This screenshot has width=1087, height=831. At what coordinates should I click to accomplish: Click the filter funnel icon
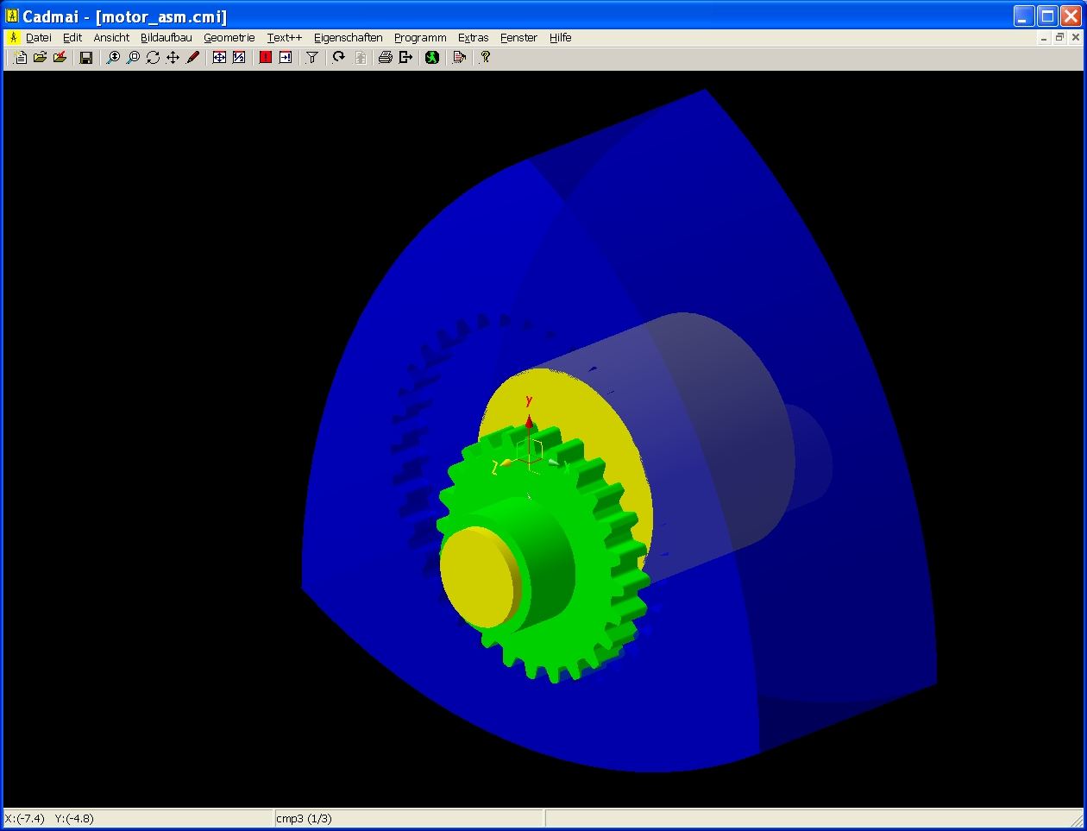pyautogui.click(x=312, y=58)
